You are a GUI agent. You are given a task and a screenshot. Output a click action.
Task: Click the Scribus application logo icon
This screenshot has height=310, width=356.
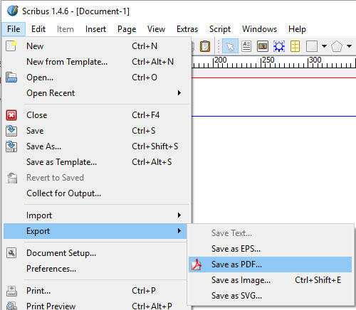tap(13, 11)
